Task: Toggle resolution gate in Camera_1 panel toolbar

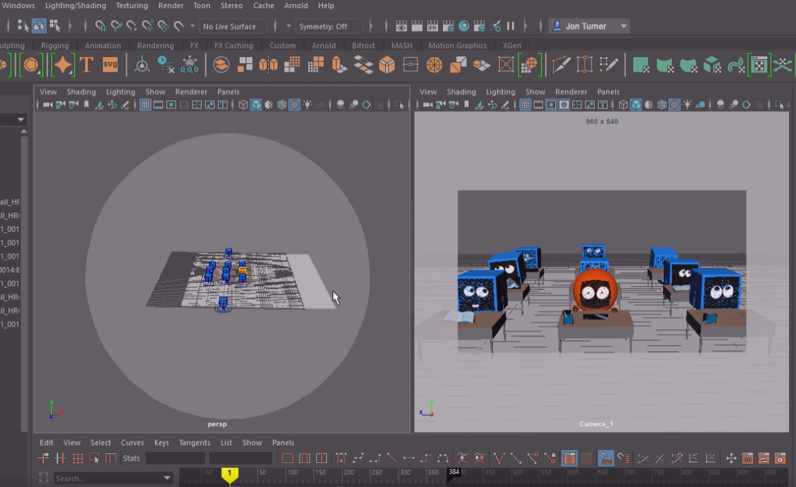Action: [551, 105]
